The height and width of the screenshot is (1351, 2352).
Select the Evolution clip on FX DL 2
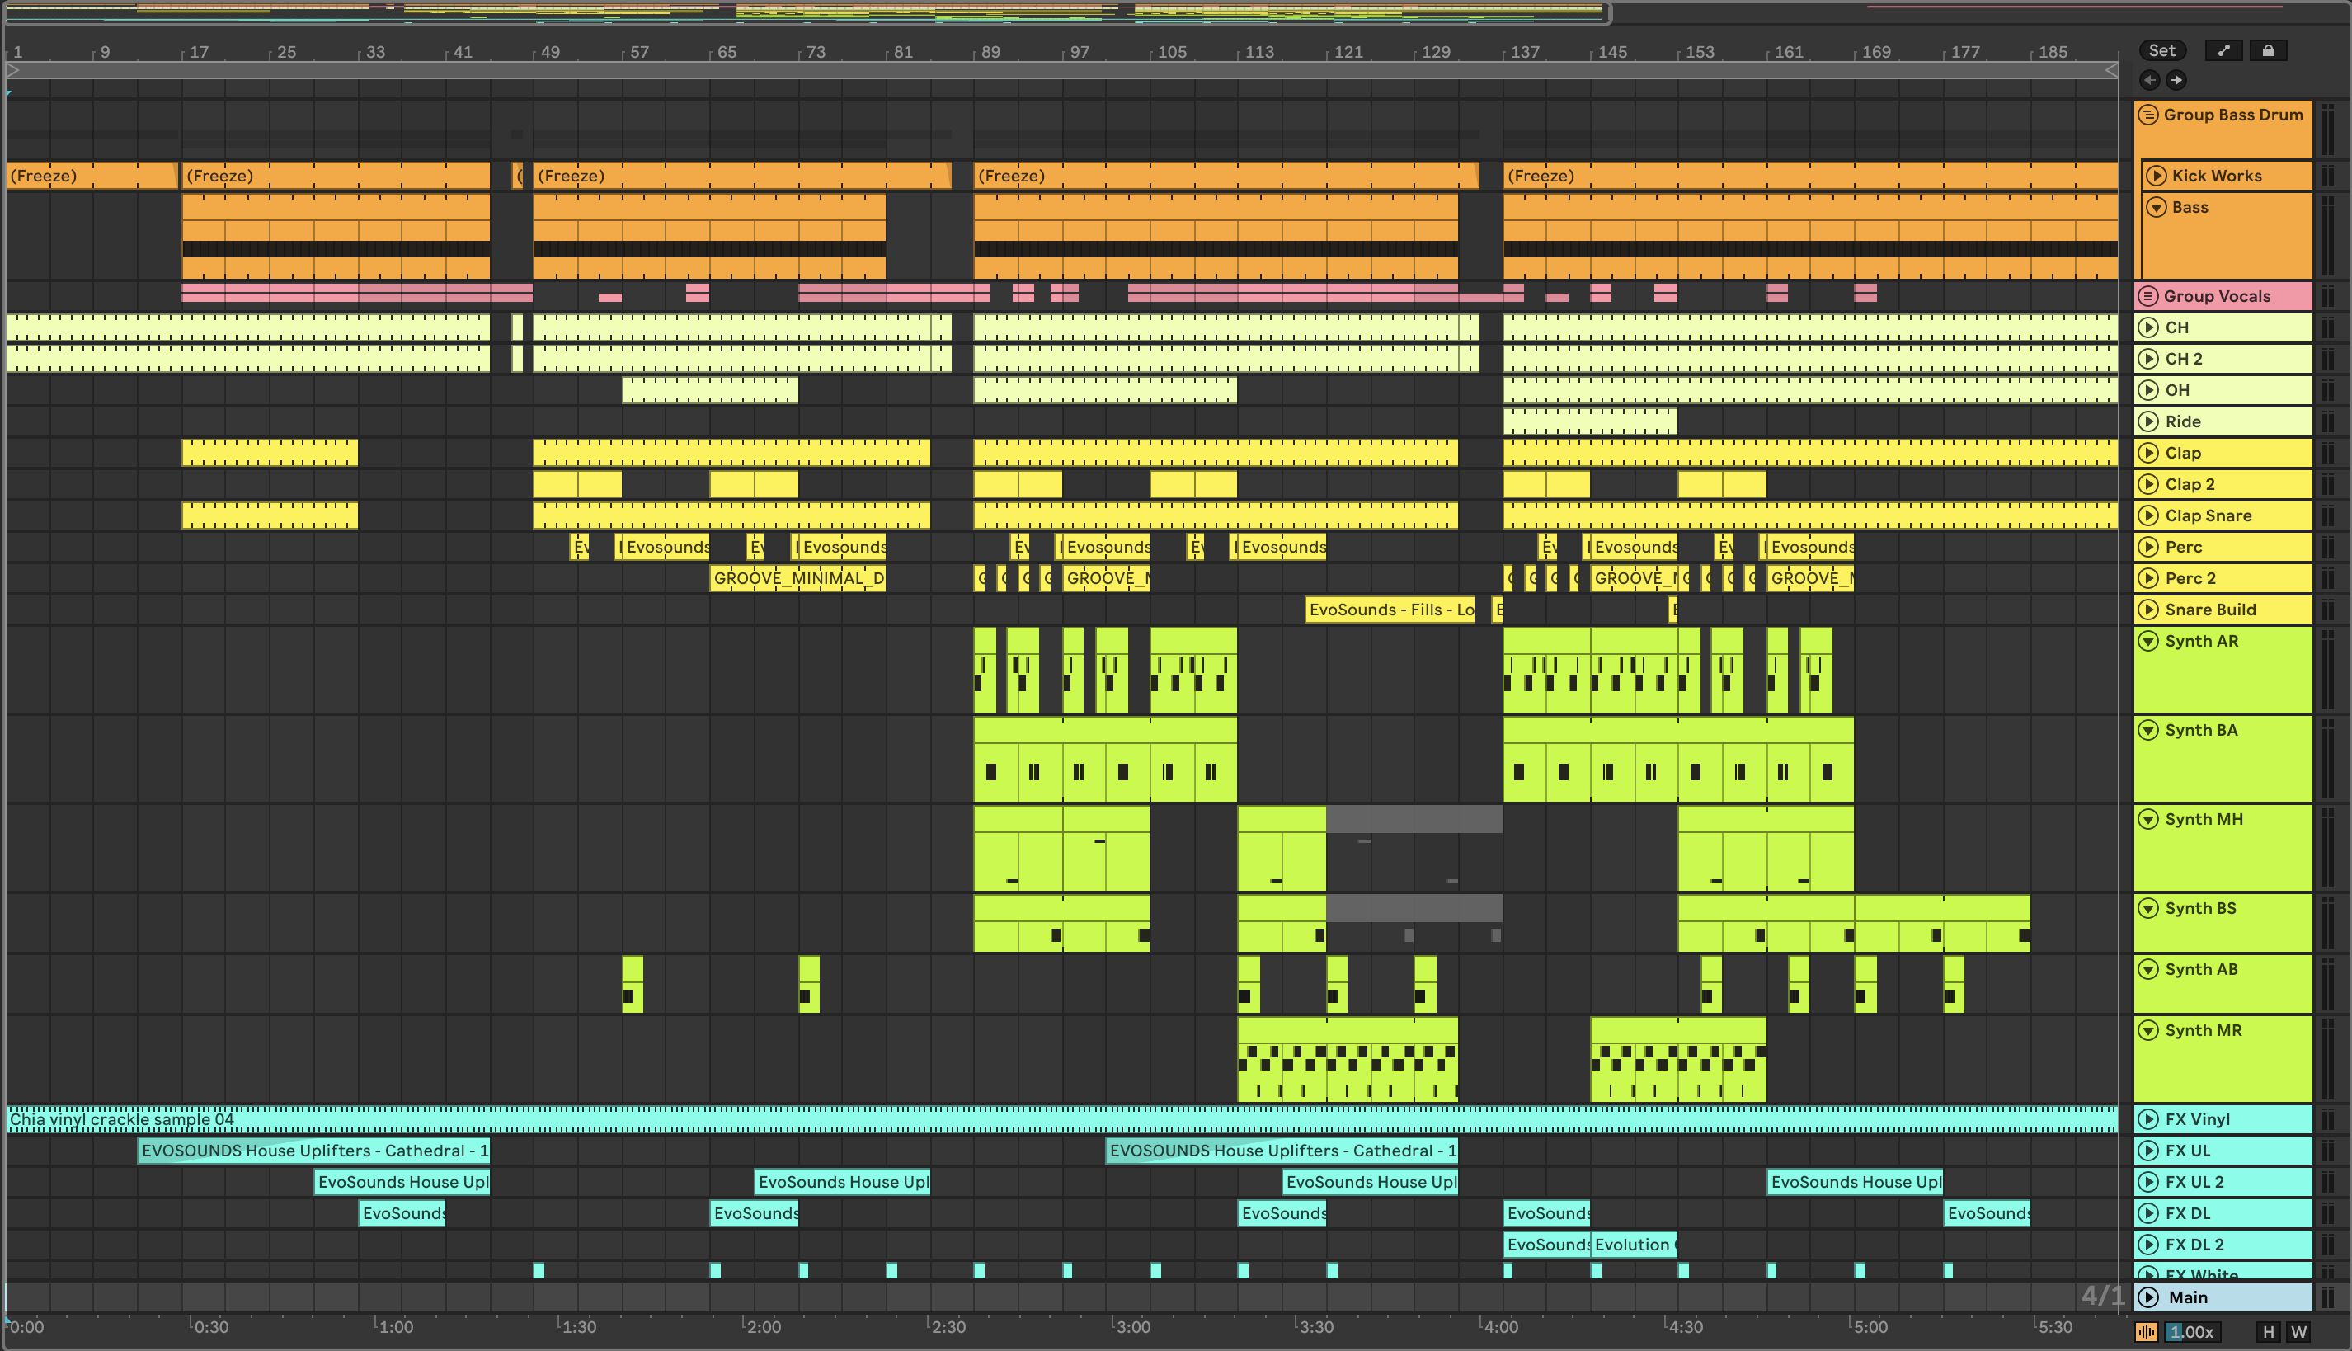(1634, 1245)
